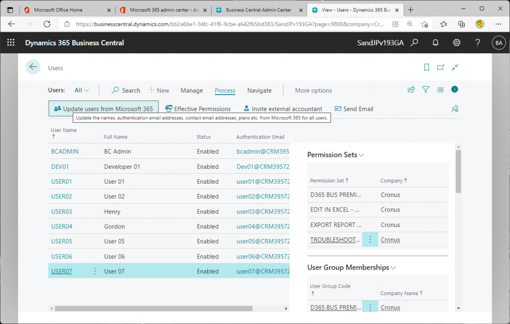Open the row menu for USER07
Screen dimensions: 510x324
tap(95, 271)
